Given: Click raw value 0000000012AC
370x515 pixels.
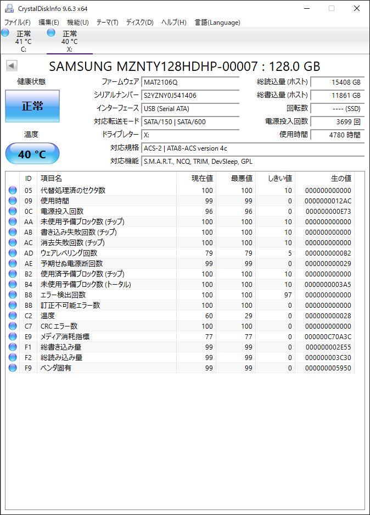Looking at the screenshot, I should [x=328, y=201].
